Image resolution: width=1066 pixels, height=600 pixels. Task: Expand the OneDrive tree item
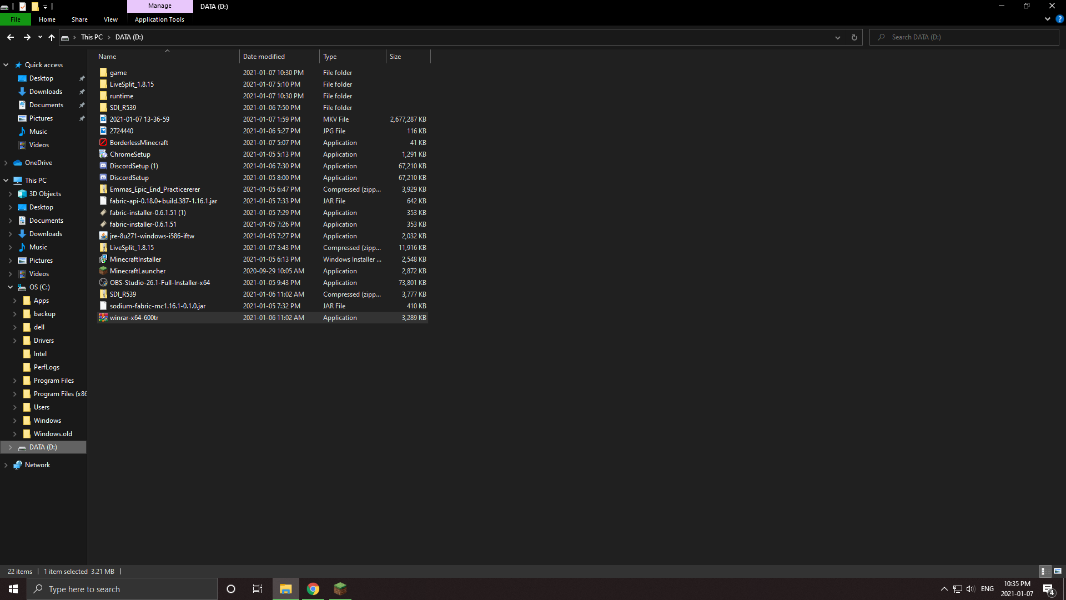[6, 162]
